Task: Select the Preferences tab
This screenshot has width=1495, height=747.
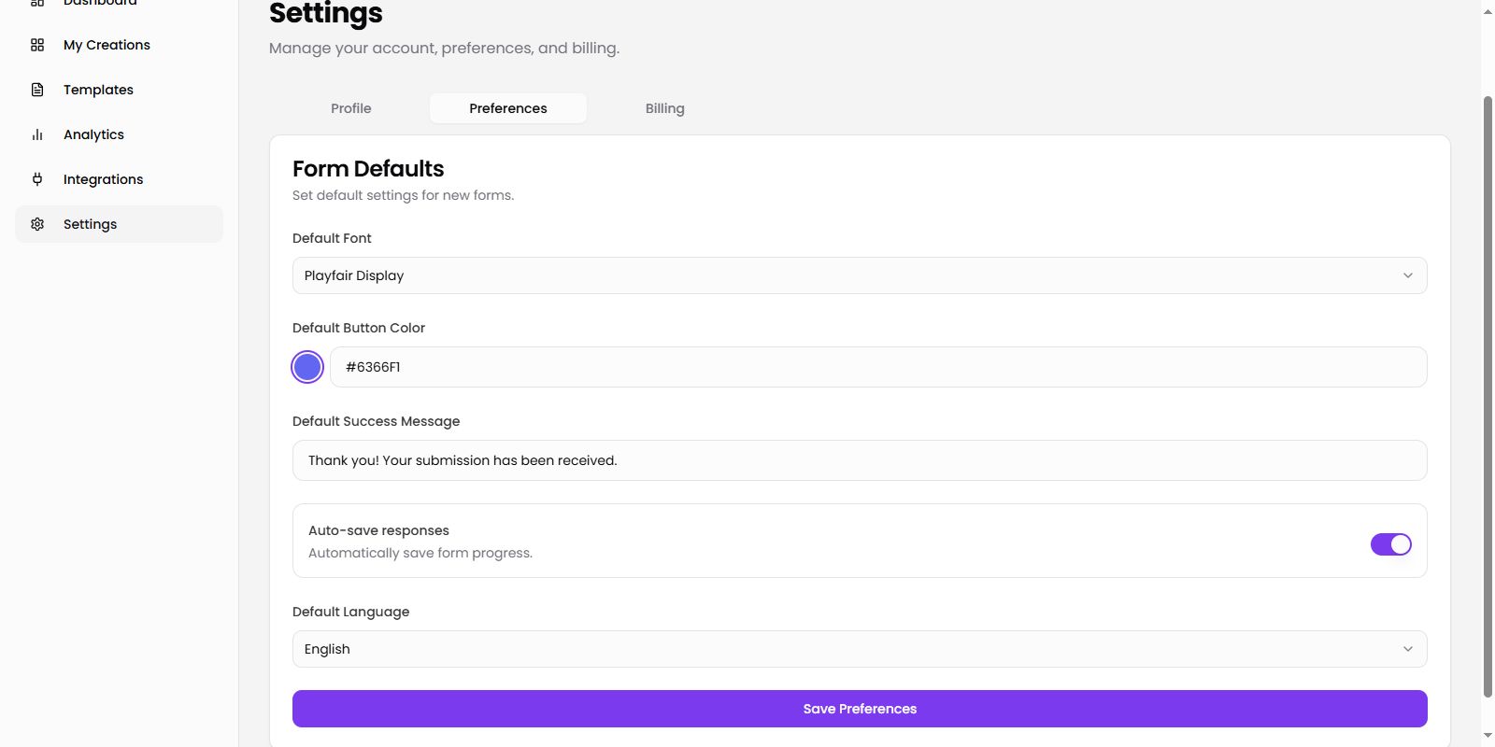Action: coord(508,108)
